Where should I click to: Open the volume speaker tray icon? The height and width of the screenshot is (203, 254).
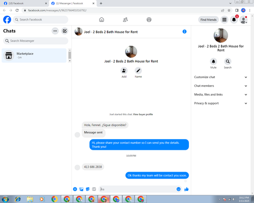(234, 199)
